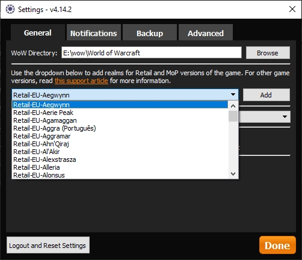The width and height of the screenshot is (302, 260).
Task: Choose Retail-EU-Agamaggan in the realm list
Action: coord(120,120)
